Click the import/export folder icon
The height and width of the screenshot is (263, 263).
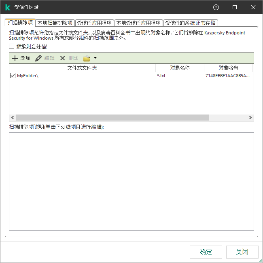[x=87, y=58]
